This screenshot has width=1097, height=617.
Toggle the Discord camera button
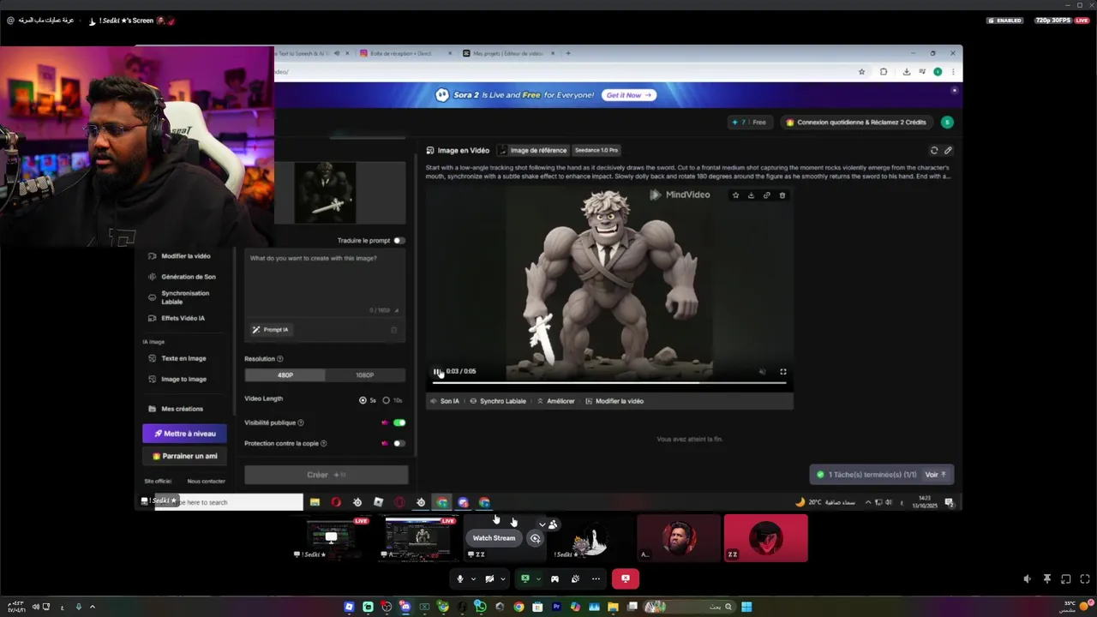pos(489,579)
